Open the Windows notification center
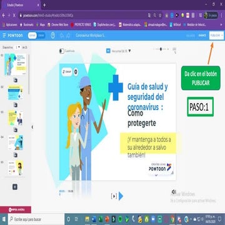Image resolution: width=225 pixels, height=225 pixels. (x=219, y=219)
